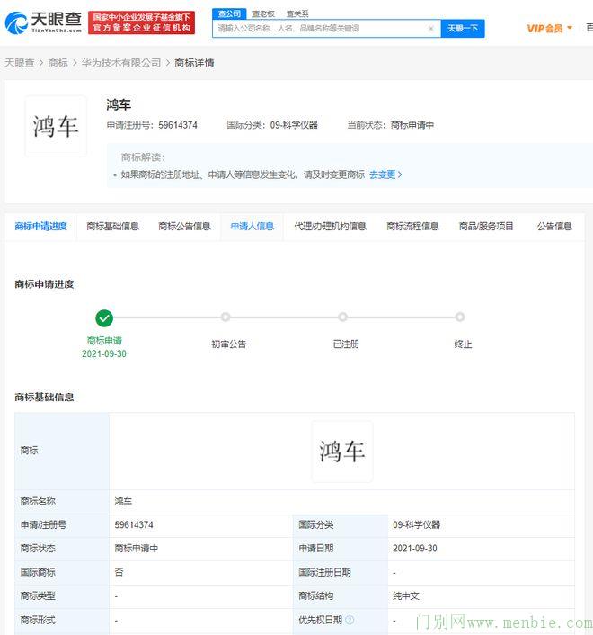This screenshot has width=593, height=635.
Task: Click the 鸿车 trademark image in the table
Action: 341,452
